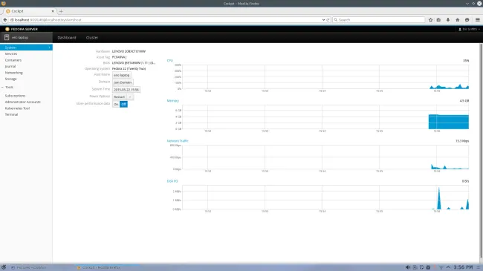Click the reload page icon
The image size is (483, 271).
(328, 20)
